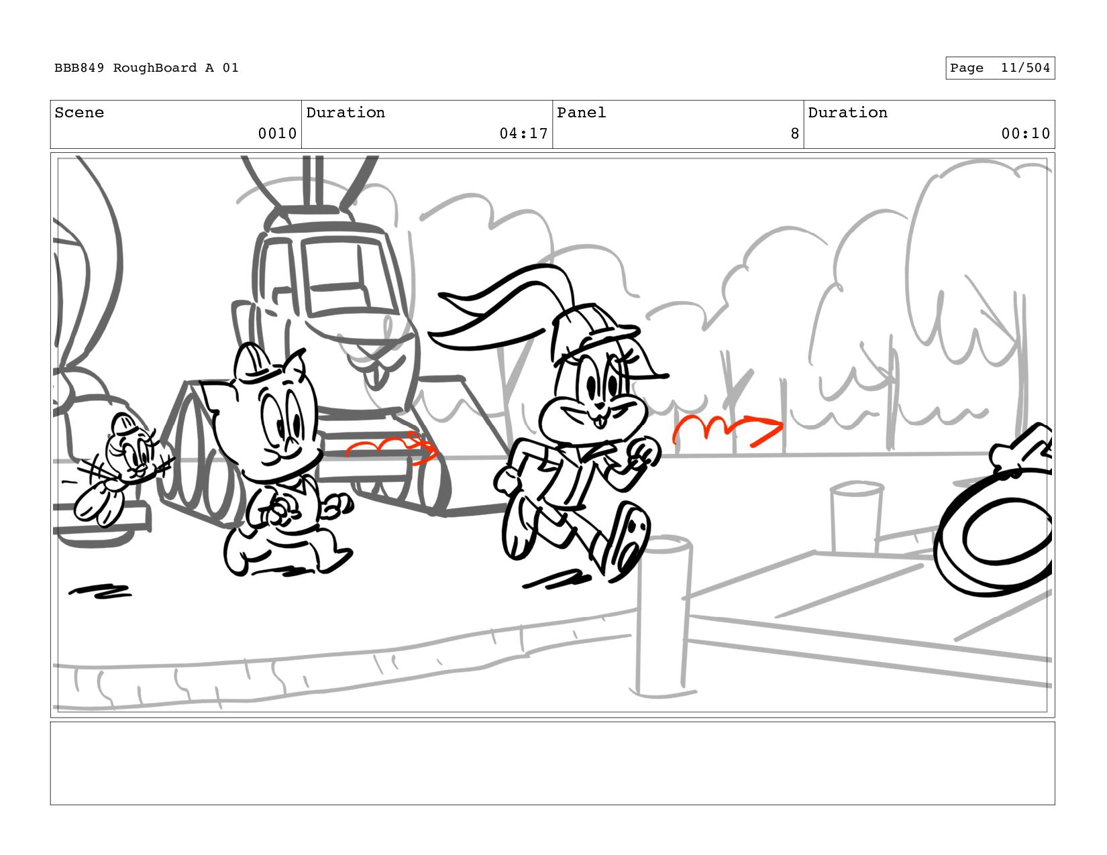
Task: Click the storyboard panel drawing
Action: pyautogui.click(x=552, y=435)
